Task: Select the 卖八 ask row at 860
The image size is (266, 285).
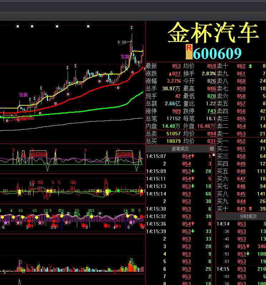Action: point(241,81)
